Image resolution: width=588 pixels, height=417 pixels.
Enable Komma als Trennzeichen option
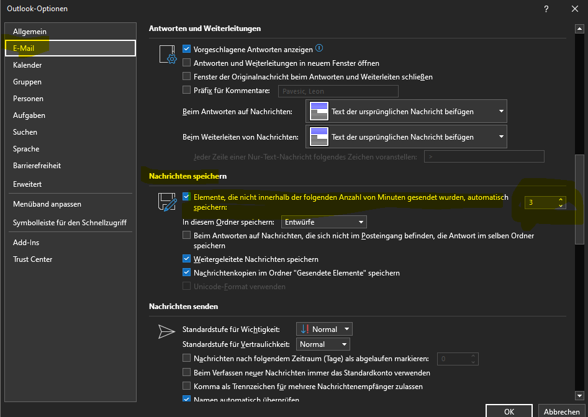point(186,386)
